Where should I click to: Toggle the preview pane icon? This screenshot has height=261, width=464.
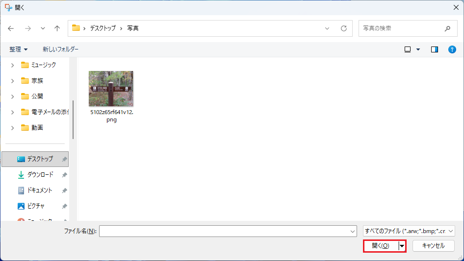click(x=434, y=49)
